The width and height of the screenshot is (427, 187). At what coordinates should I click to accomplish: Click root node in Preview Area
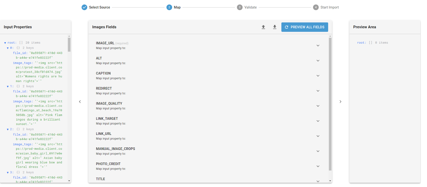pyautogui.click(x=362, y=43)
